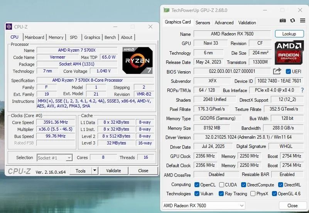Image resolution: width=309 pixels, height=213 pixels.
Task: Open the GPU-Z hamburger menu
Action: (x=302, y=21)
